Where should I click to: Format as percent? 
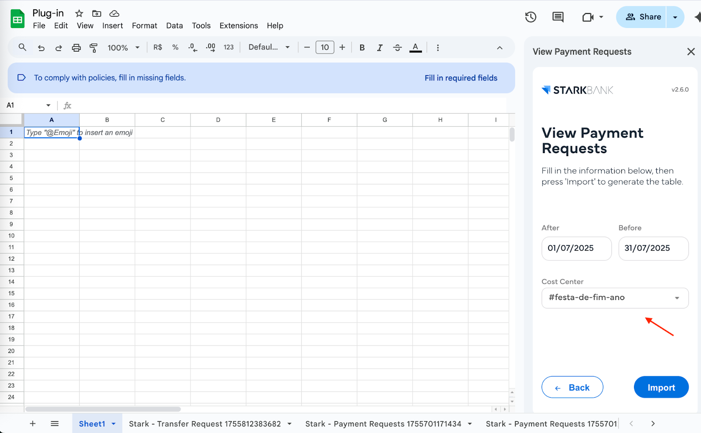(175, 47)
